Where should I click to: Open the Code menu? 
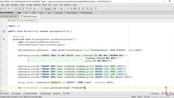(x=22, y=5)
